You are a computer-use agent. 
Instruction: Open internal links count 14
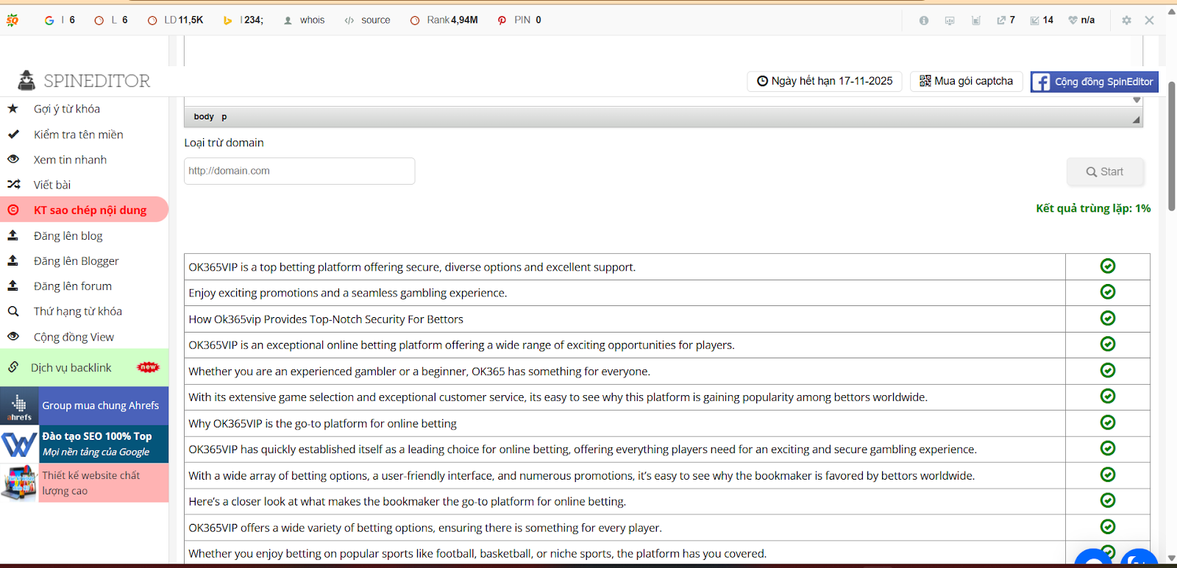click(1042, 20)
